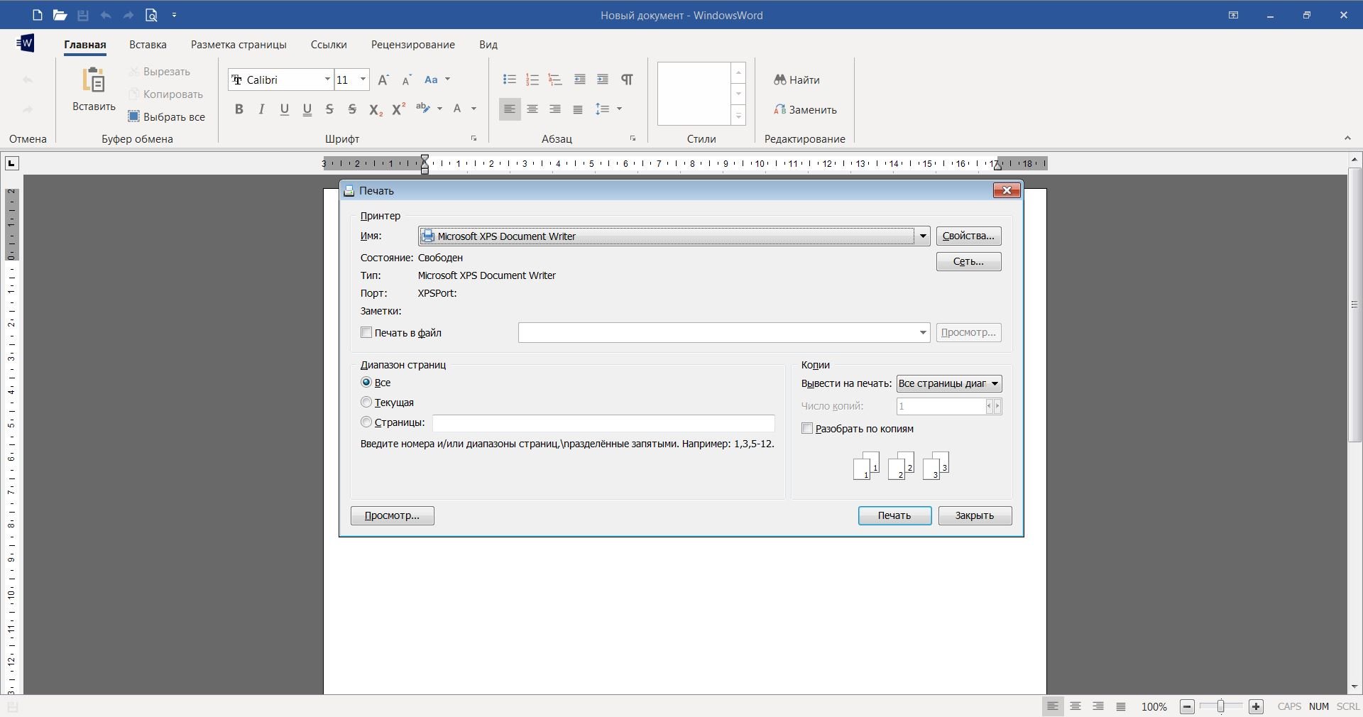Show paragraph marks (pilcrow)
This screenshot has width=1363, height=717.
pos(627,80)
